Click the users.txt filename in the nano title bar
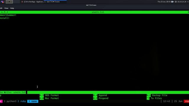 [98, 12]
